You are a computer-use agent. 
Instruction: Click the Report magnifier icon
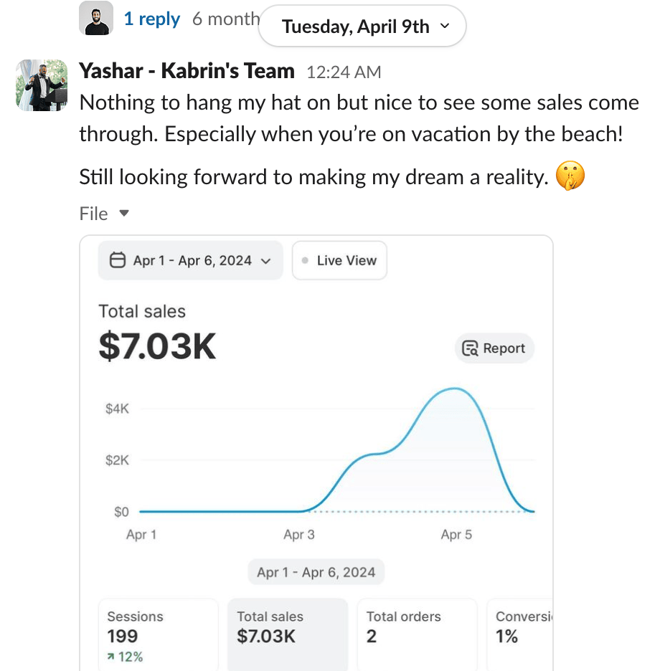(x=471, y=348)
